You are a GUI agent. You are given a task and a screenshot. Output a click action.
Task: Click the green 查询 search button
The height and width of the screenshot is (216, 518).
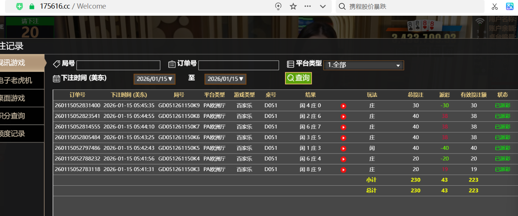tap(298, 78)
